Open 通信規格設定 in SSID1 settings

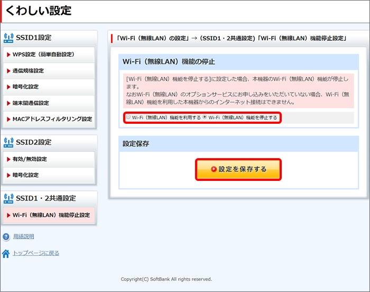tap(49, 71)
